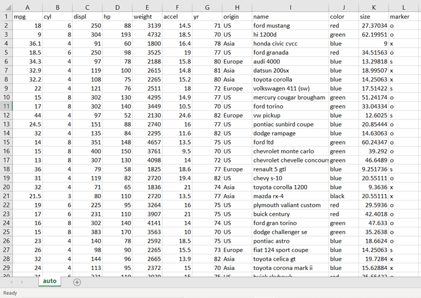Click the marker header cell
The width and height of the screenshot is (421, 298).
point(403,16)
